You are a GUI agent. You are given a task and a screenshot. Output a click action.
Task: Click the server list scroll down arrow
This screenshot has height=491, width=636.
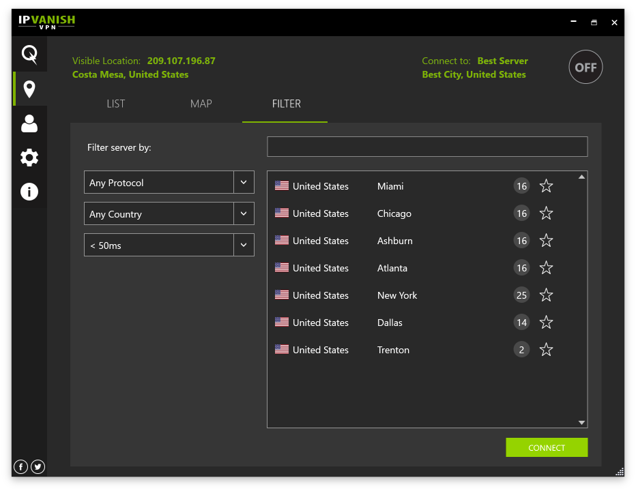(x=581, y=423)
